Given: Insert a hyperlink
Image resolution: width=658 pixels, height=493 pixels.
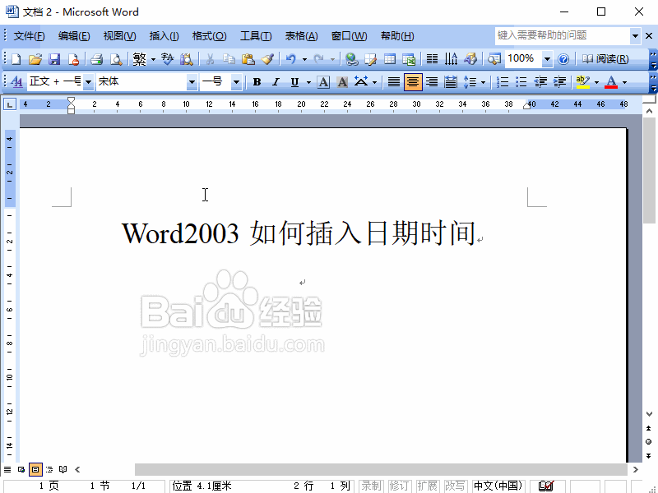Looking at the screenshot, I should click(x=350, y=58).
